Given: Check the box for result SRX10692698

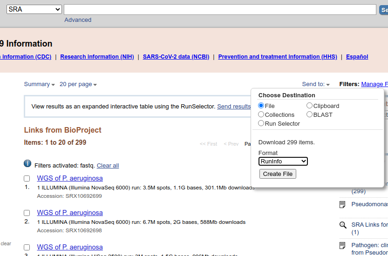Looking at the screenshot, I should pos(27,213).
